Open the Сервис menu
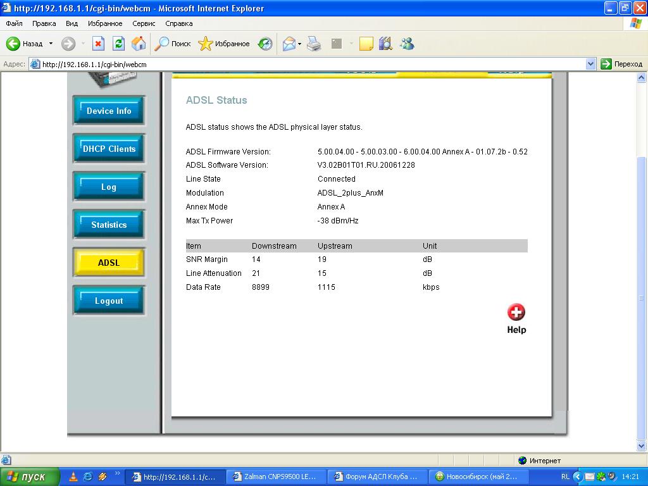This screenshot has height=486, width=648. 144,23
